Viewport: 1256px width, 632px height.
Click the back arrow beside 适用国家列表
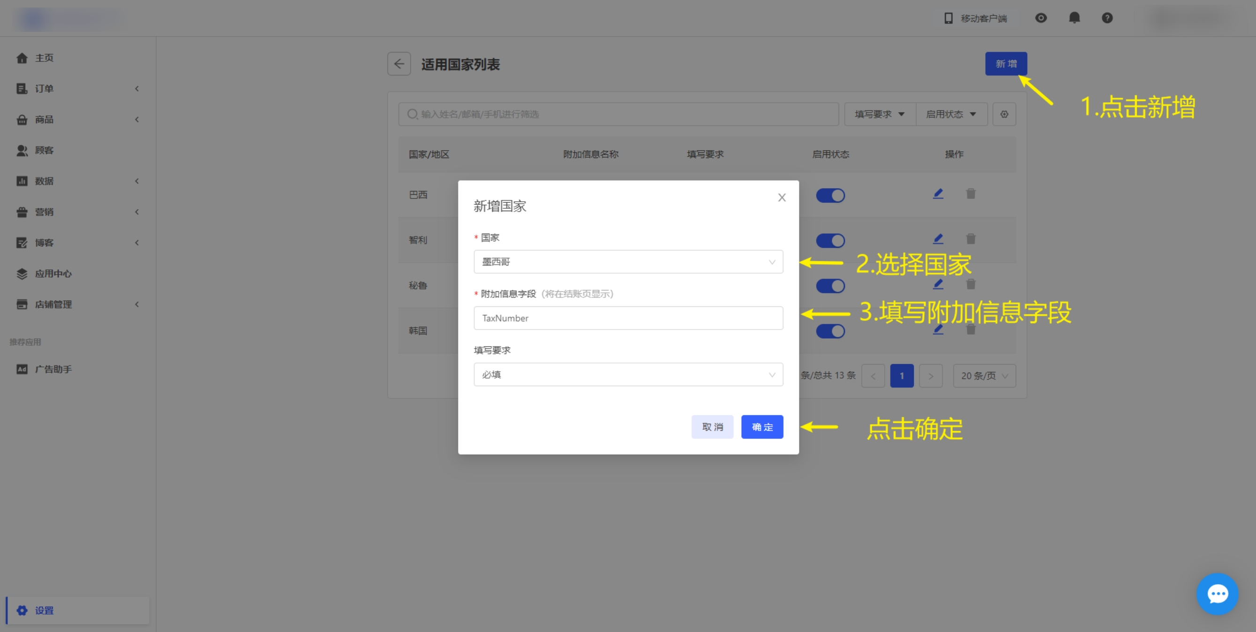point(399,64)
